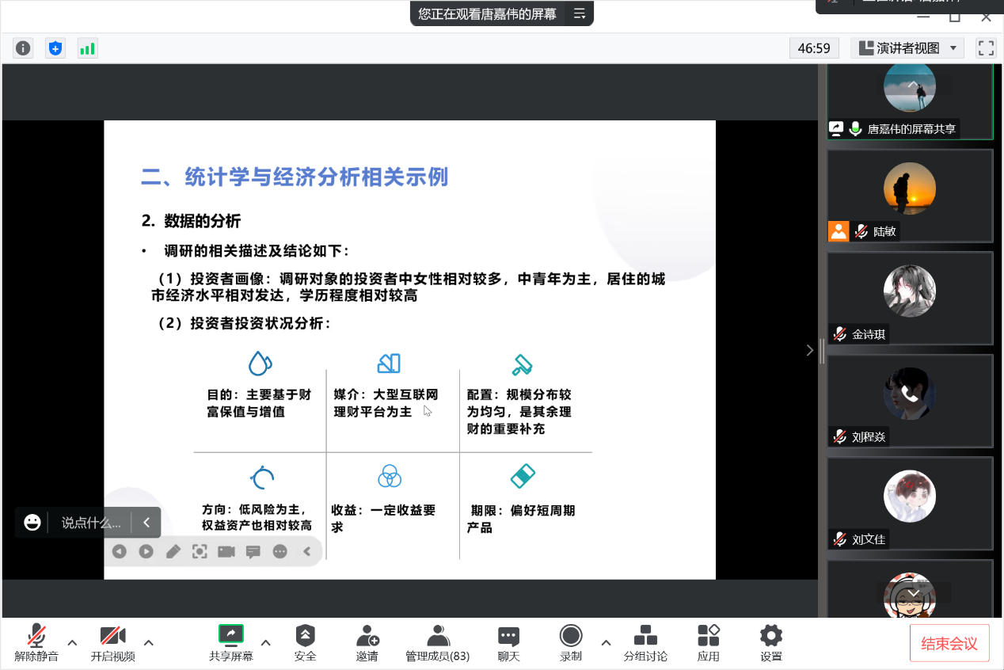Screen dimensions: 1004x670
Task: Expand the audio options arrow beside mute
Action: [72, 642]
